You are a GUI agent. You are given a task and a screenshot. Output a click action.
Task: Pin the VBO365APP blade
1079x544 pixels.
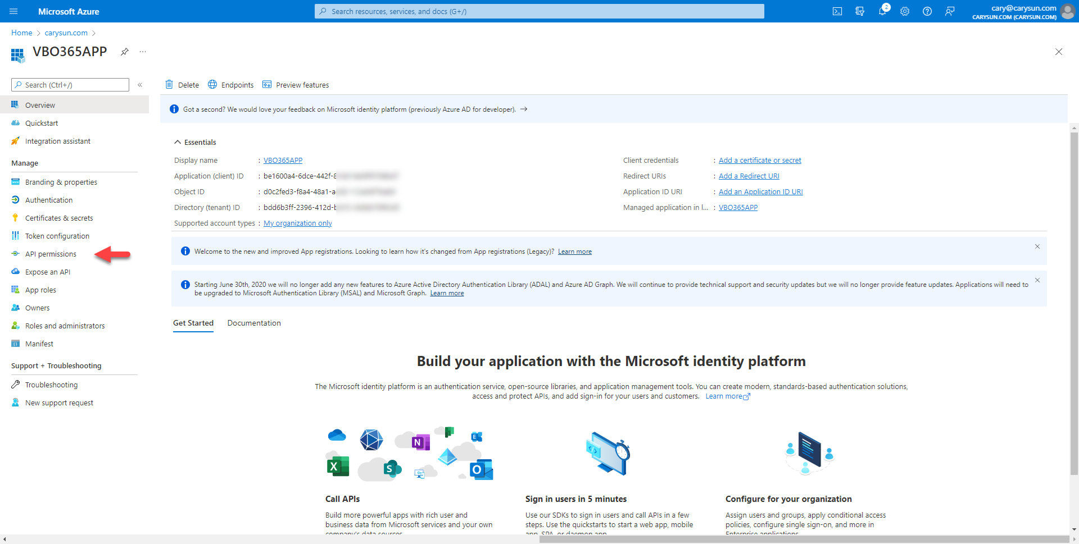pyautogui.click(x=125, y=52)
